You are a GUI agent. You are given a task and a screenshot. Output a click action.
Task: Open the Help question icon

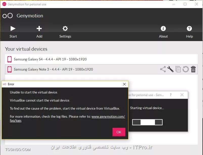coord(189,28)
